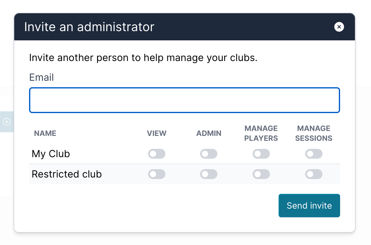Click the MANAGE PLAYERS column header
The height and width of the screenshot is (245, 371).
coord(261,133)
